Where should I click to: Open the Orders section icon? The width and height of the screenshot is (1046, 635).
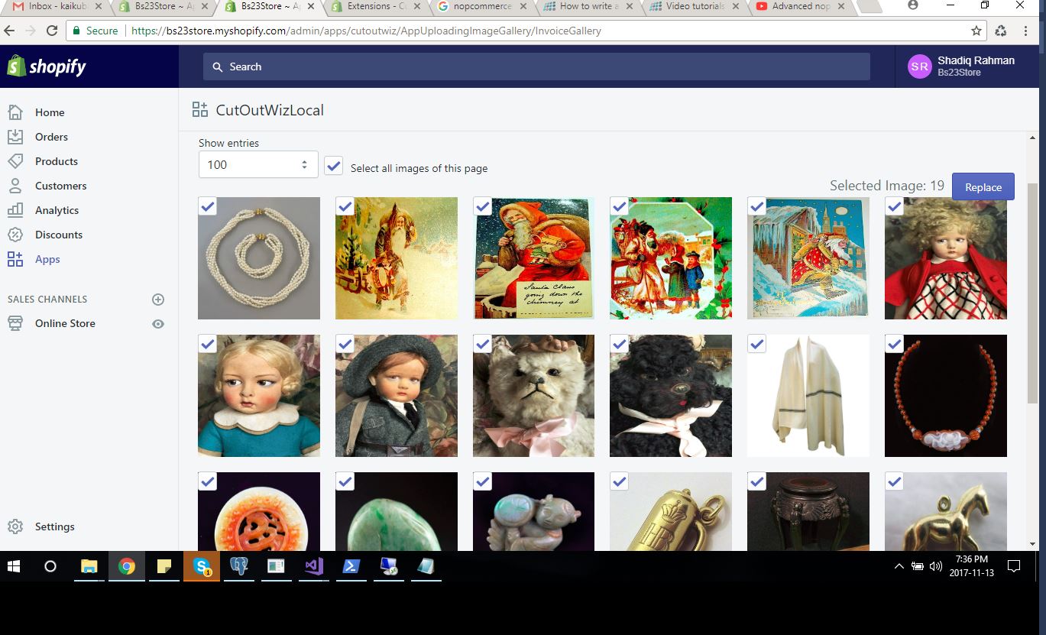[15, 137]
